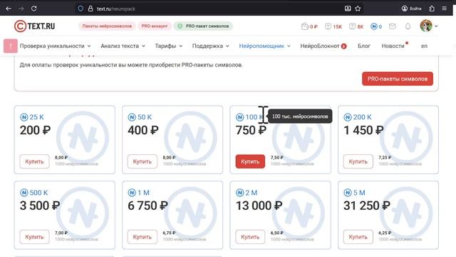Click the 6,25 ₽ per-thousand rate

click(385, 233)
